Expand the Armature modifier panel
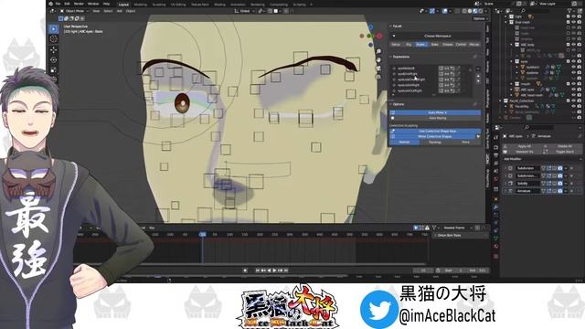Screen dimensions: 585x329 pos(505,191)
